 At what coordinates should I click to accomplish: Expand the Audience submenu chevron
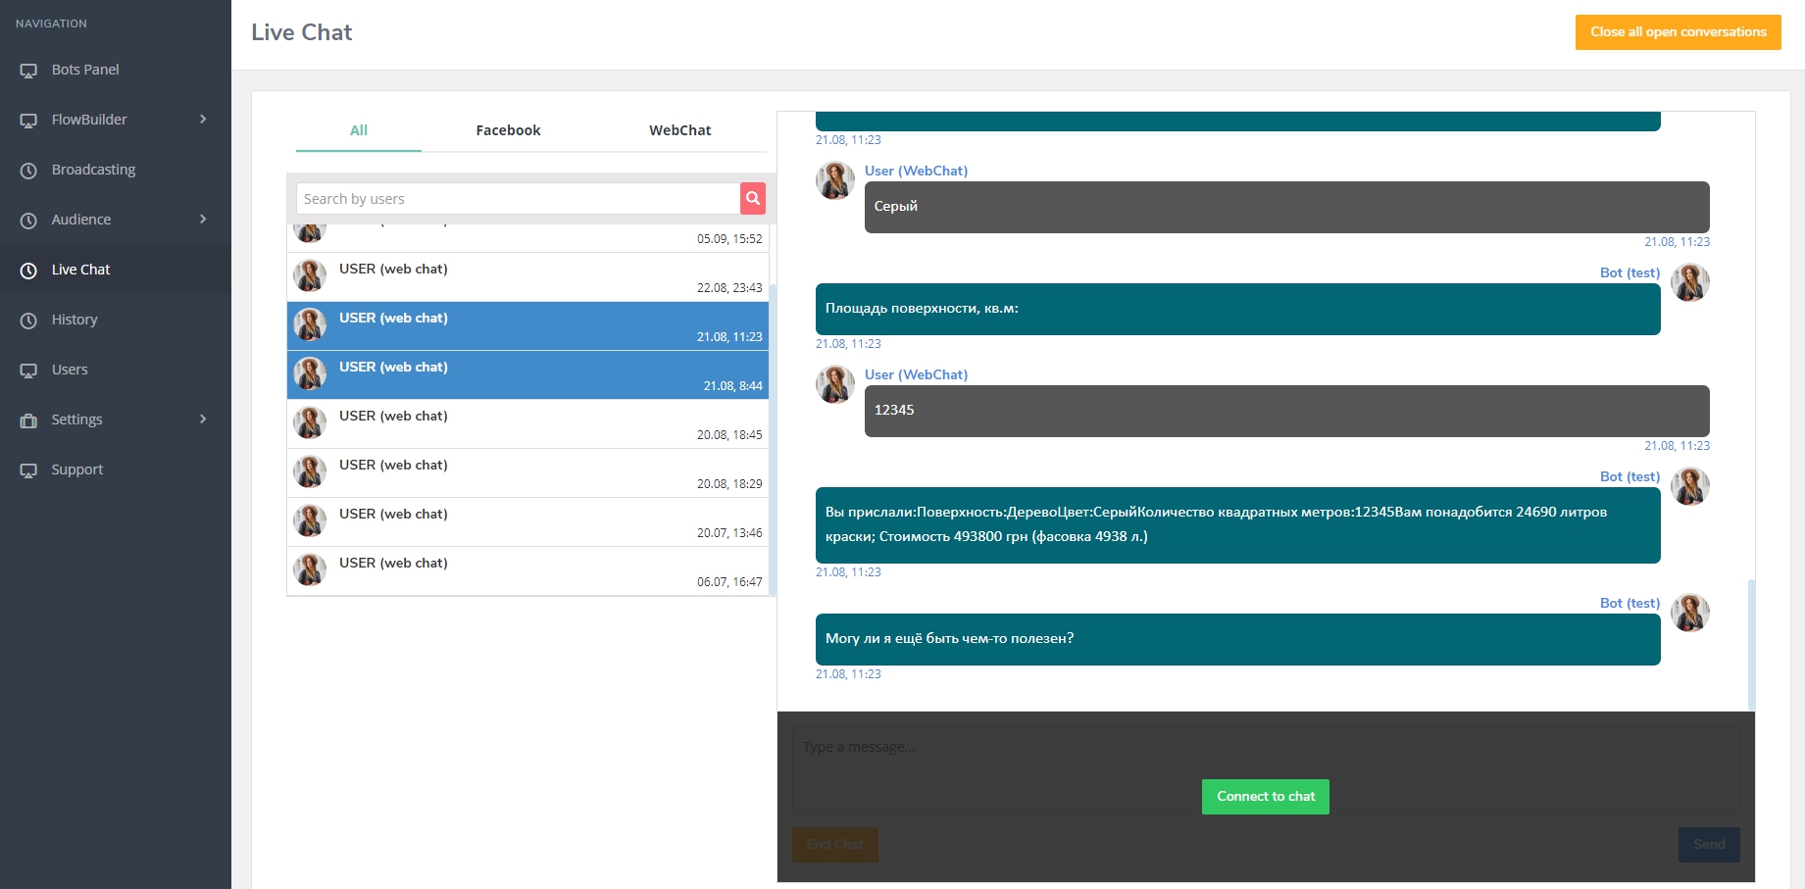pyautogui.click(x=203, y=220)
